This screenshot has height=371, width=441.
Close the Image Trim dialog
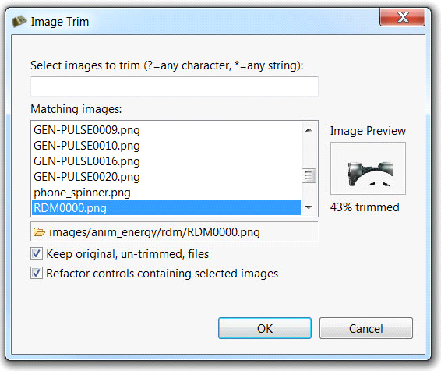(402, 17)
